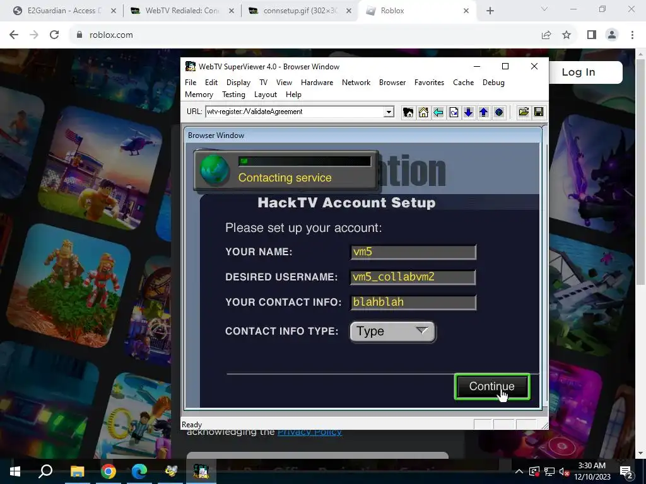This screenshot has height=484, width=646.
Task: Bookmark this page with the star icon
Action: 567,35
